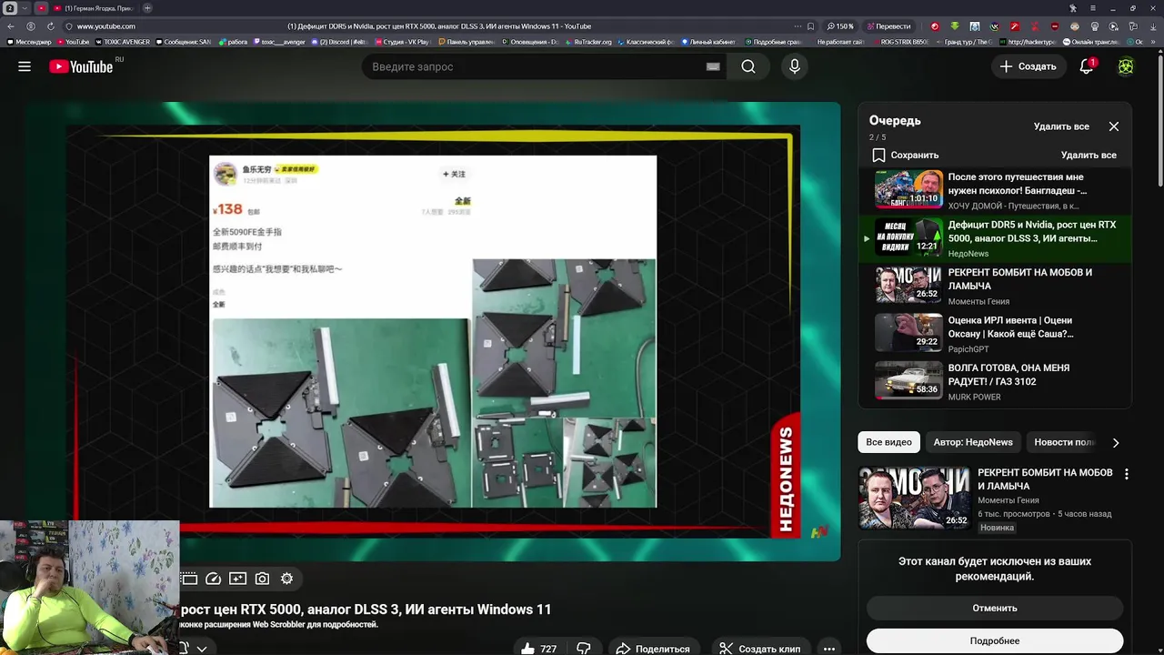Start voice search with the microphone
The image size is (1164, 655).
point(795,66)
